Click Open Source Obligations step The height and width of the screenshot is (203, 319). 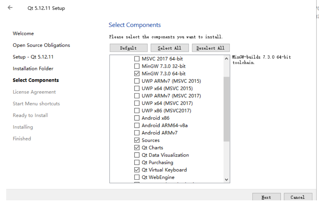point(41,45)
